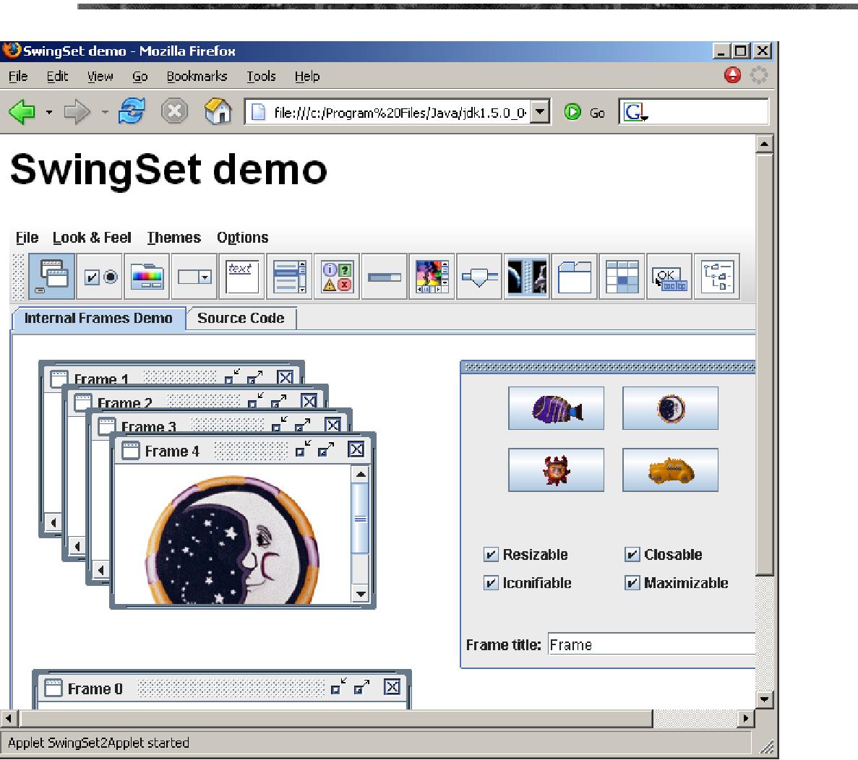Open the Google search engine dropdown

coord(636,112)
